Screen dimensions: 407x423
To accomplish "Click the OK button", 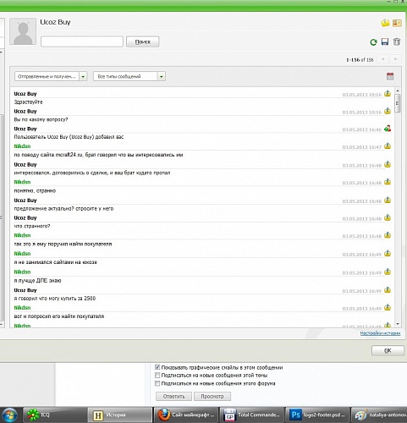I will coord(388,350).
